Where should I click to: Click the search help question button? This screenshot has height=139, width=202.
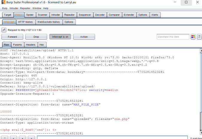click(x=5, y=138)
